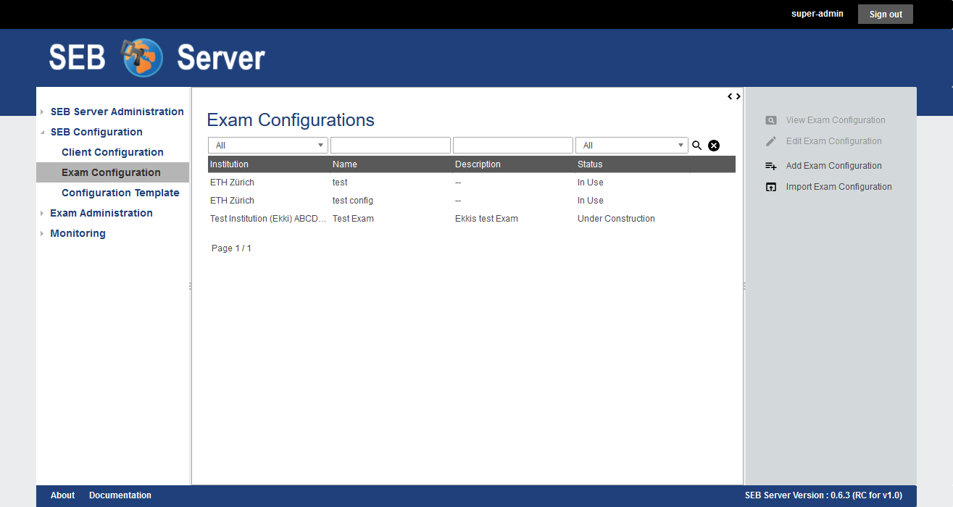Click the search filter magnifier icon
The height and width of the screenshot is (507, 953).
coord(696,146)
